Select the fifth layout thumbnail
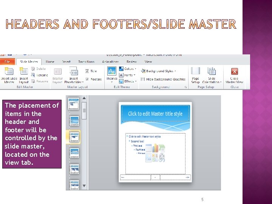Image resolution: width=272 pixels, height=204 pixels. 74,169
